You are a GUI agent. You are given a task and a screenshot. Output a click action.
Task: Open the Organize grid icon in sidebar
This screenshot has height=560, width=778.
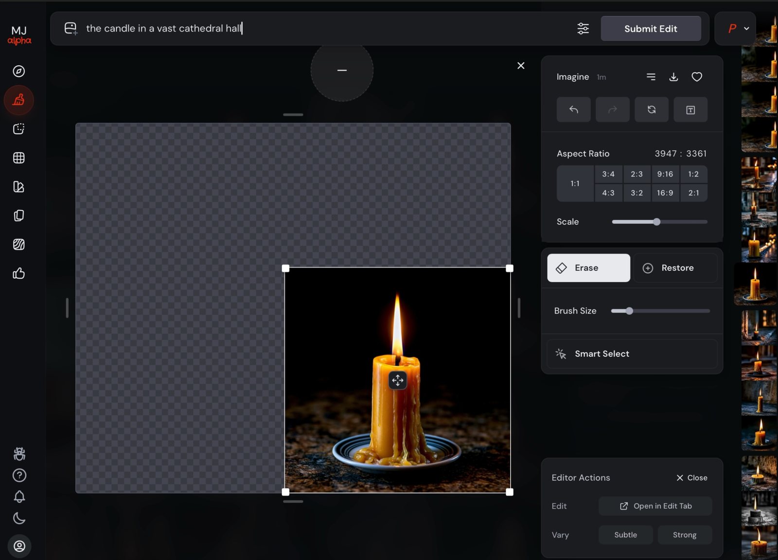[19, 158]
